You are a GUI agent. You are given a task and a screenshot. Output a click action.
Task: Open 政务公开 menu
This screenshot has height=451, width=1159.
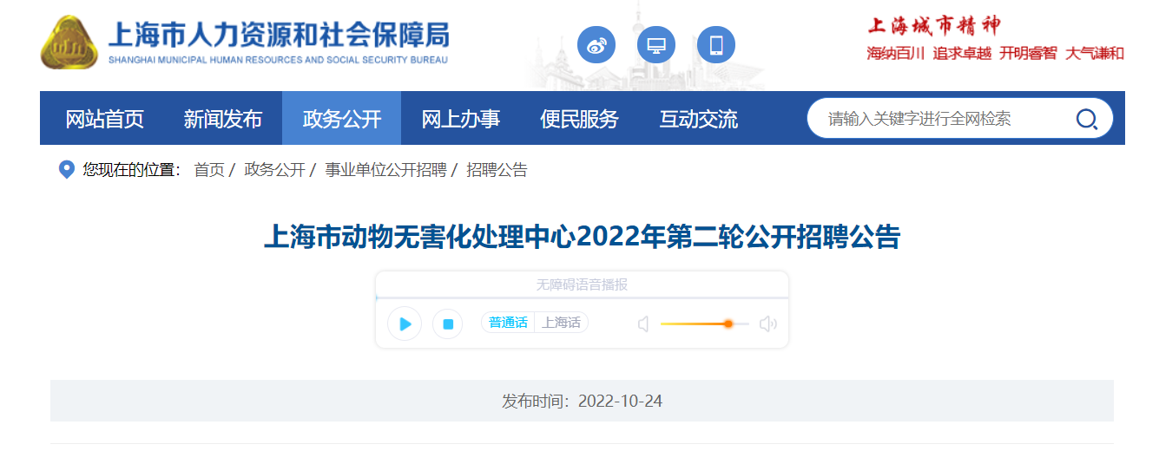point(342,119)
